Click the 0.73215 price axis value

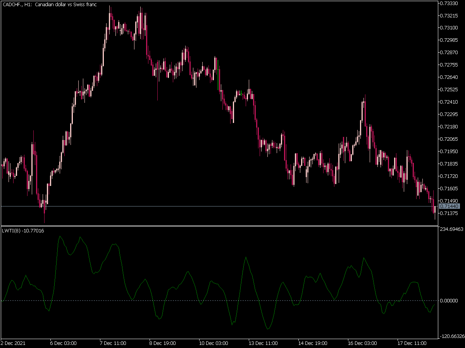449,15
